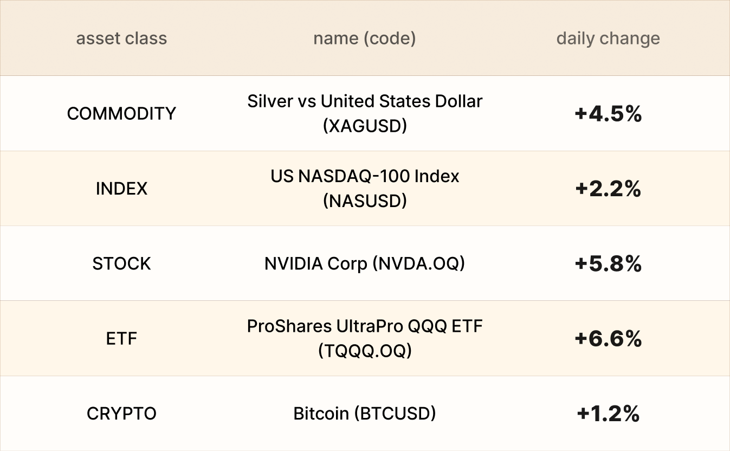Screen dimensions: 730x451
Task: Select the +4.5% daily change value
Action: click(x=608, y=114)
